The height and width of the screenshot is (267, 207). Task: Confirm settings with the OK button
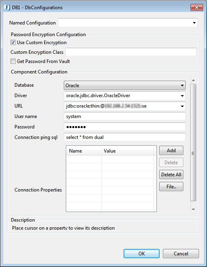tap(142, 253)
